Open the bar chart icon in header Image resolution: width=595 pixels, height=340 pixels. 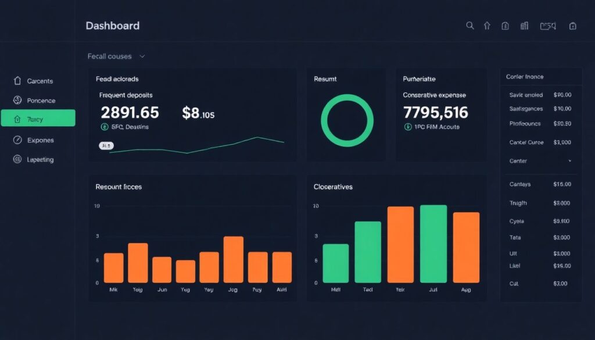point(525,26)
